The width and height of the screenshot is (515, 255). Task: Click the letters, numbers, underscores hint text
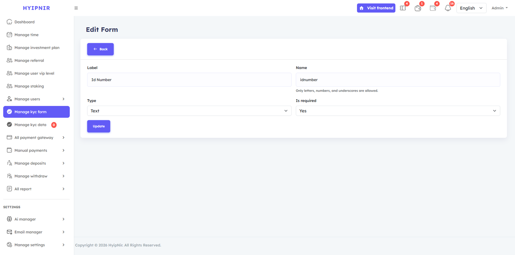tap(337, 91)
